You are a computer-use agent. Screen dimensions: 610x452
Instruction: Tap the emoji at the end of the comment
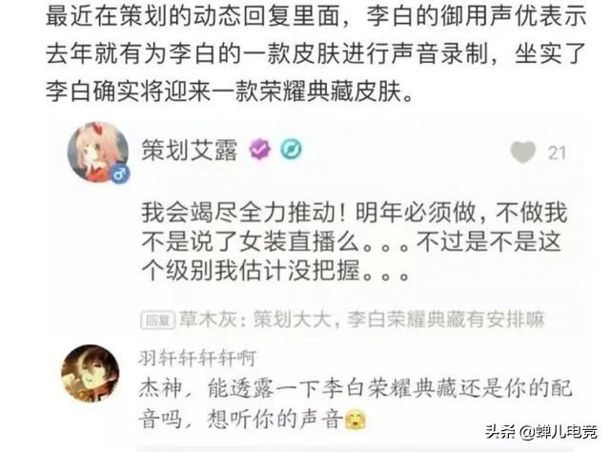(355, 420)
